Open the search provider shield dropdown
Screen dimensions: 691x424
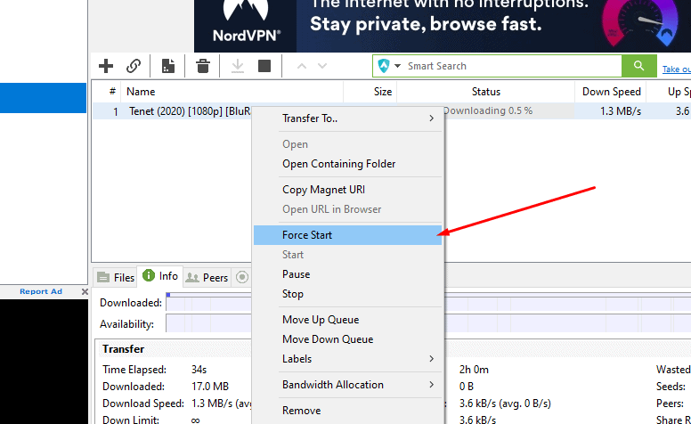click(x=388, y=66)
